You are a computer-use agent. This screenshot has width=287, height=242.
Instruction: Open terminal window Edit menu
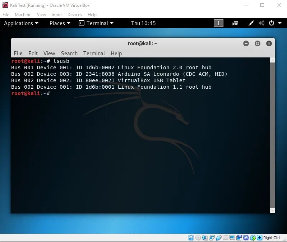click(33, 53)
